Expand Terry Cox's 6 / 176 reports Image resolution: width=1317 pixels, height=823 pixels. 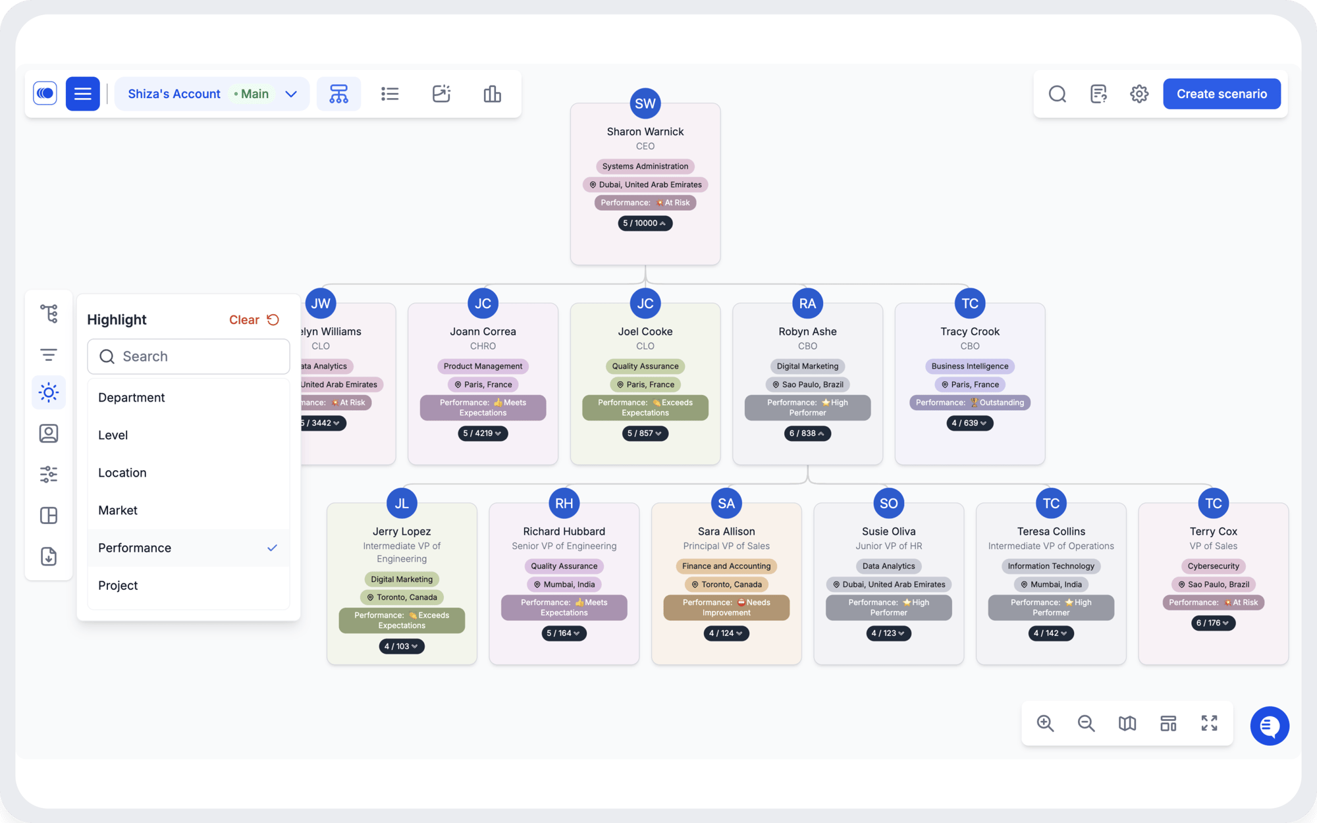coord(1213,623)
